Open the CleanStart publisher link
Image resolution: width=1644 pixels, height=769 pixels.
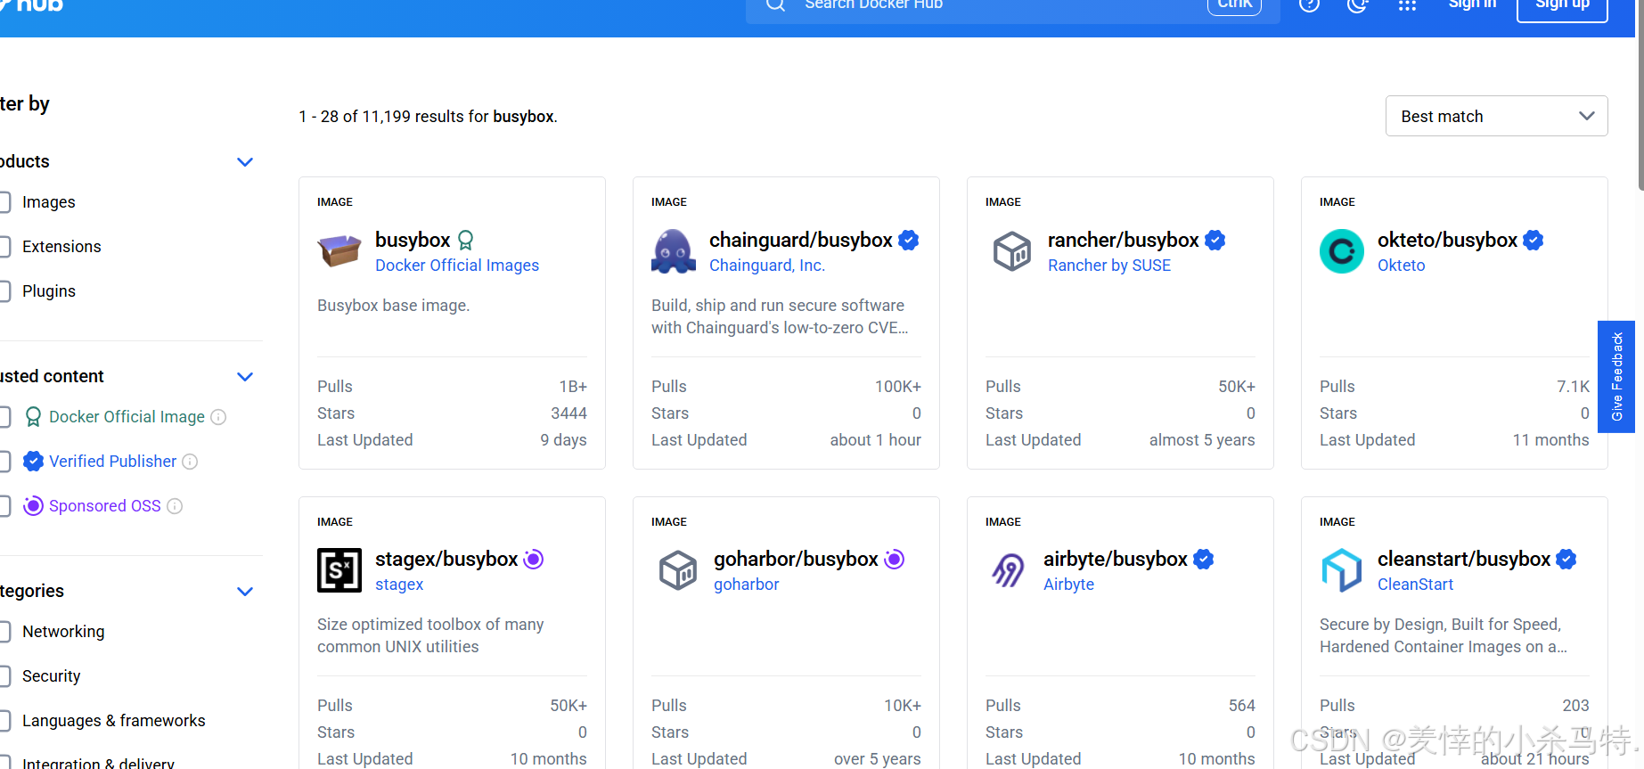point(1416,585)
